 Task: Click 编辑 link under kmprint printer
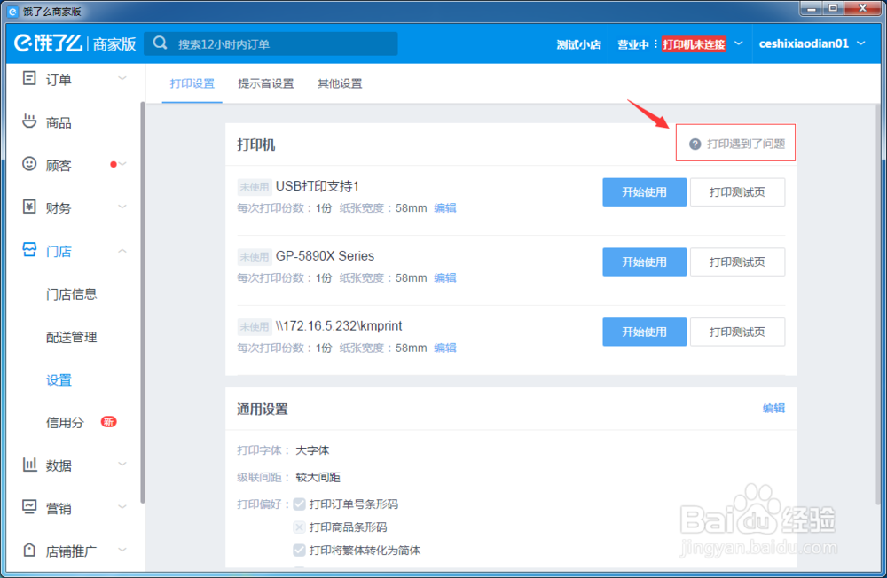pyautogui.click(x=445, y=348)
